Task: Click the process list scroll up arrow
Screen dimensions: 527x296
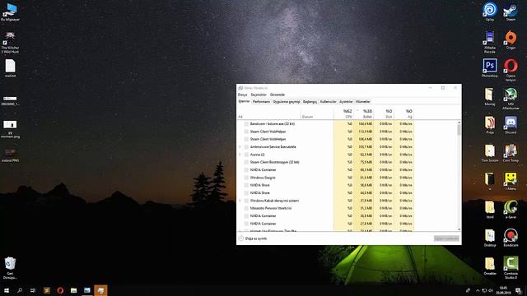Action: [459, 123]
